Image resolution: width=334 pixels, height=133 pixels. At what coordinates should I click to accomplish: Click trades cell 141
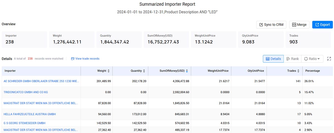tap(298, 81)
